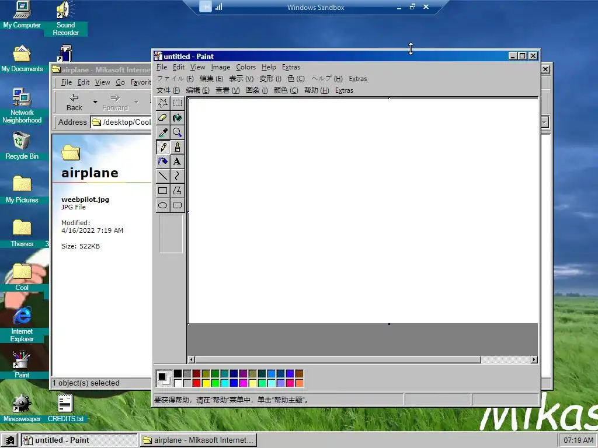The height and width of the screenshot is (448, 598).
Task: Open Sound Recorder desktop icon
Action: click(x=65, y=18)
